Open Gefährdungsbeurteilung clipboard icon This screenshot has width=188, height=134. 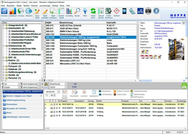coord(109,13)
